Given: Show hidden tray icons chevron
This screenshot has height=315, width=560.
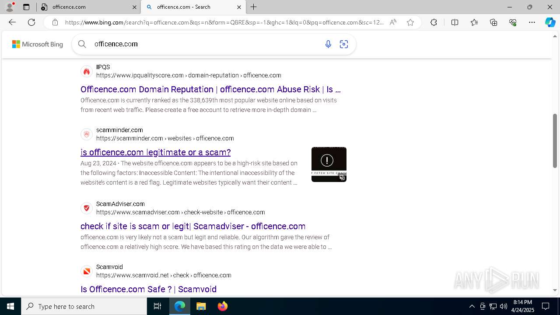Looking at the screenshot, I should (472, 306).
